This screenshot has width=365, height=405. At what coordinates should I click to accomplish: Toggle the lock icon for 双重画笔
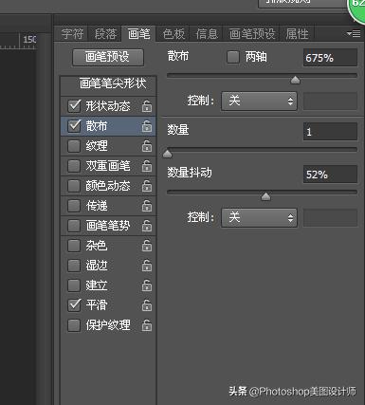click(147, 166)
